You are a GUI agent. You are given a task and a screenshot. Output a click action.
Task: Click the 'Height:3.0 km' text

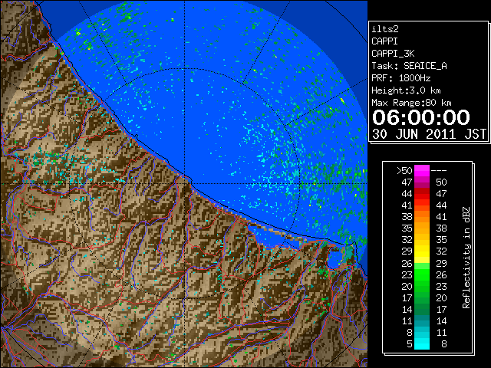point(406,90)
